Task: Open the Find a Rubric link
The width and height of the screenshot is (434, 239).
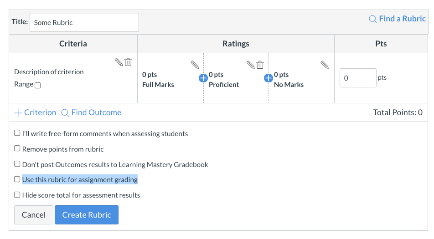Action: coord(397,19)
